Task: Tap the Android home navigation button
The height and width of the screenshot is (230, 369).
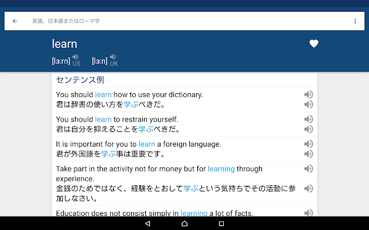Action: click(x=184, y=223)
